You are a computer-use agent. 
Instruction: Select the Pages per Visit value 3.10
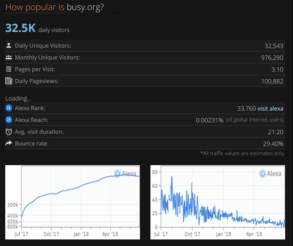(277, 69)
